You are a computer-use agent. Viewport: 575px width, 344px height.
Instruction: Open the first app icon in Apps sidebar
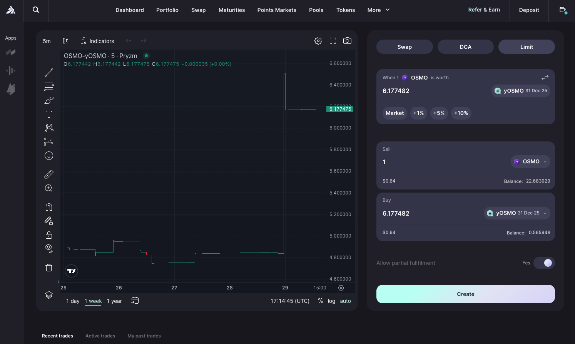[x=11, y=52]
